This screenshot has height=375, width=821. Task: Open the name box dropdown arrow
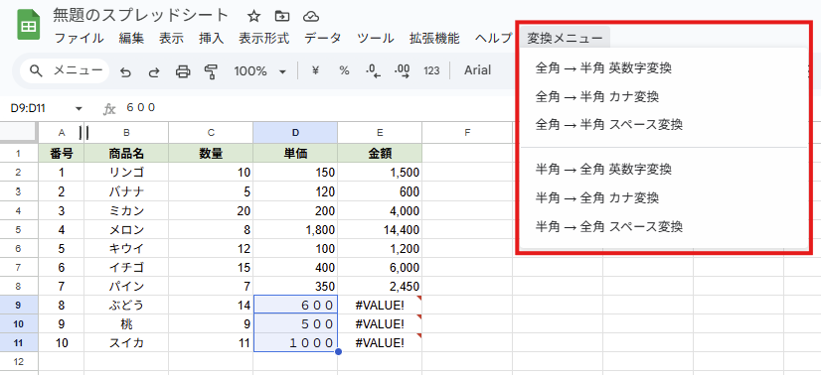pyautogui.click(x=80, y=109)
